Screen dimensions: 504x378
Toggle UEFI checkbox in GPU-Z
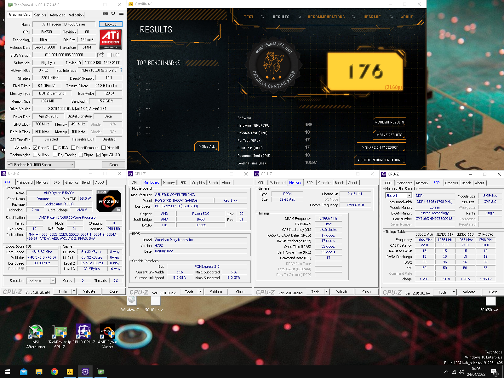[x=110, y=55]
